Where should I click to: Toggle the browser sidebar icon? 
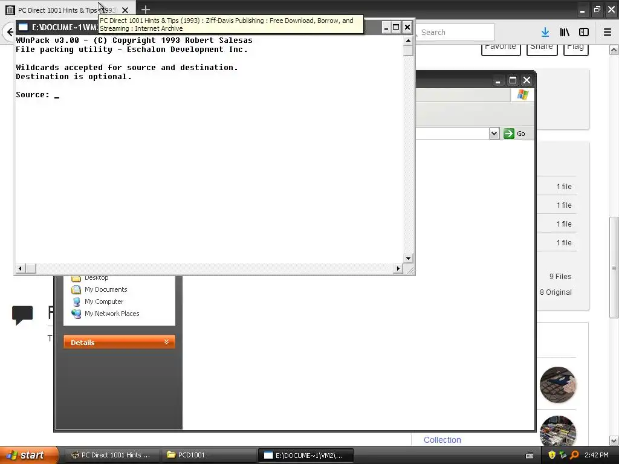pyautogui.click(x=584, y=33)
